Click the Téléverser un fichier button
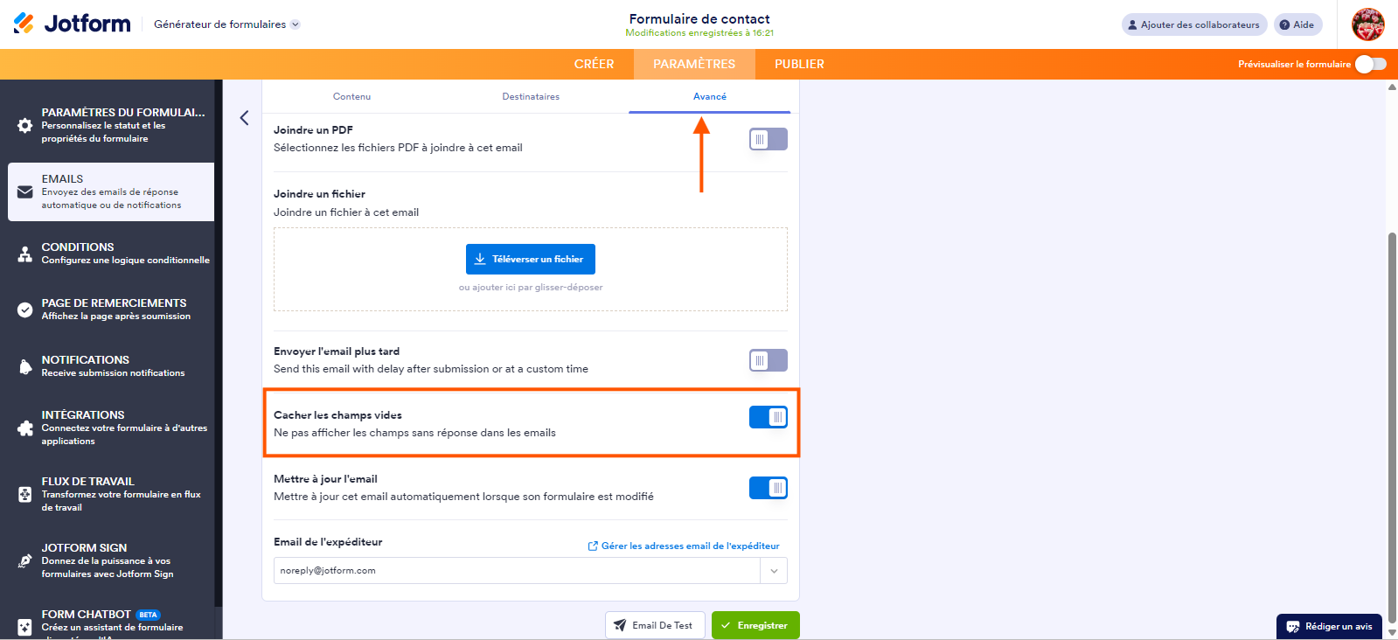 (x=530, y=259)
